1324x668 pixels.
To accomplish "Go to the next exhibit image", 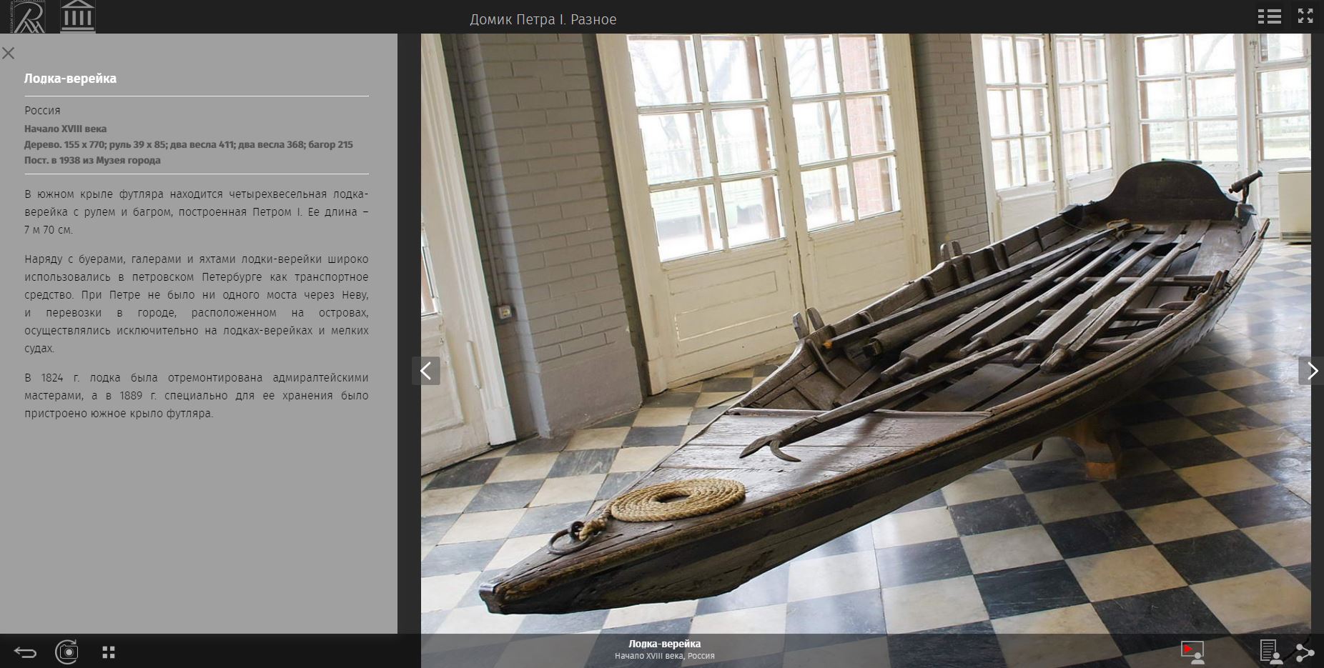I will [x=1311, y=371].
